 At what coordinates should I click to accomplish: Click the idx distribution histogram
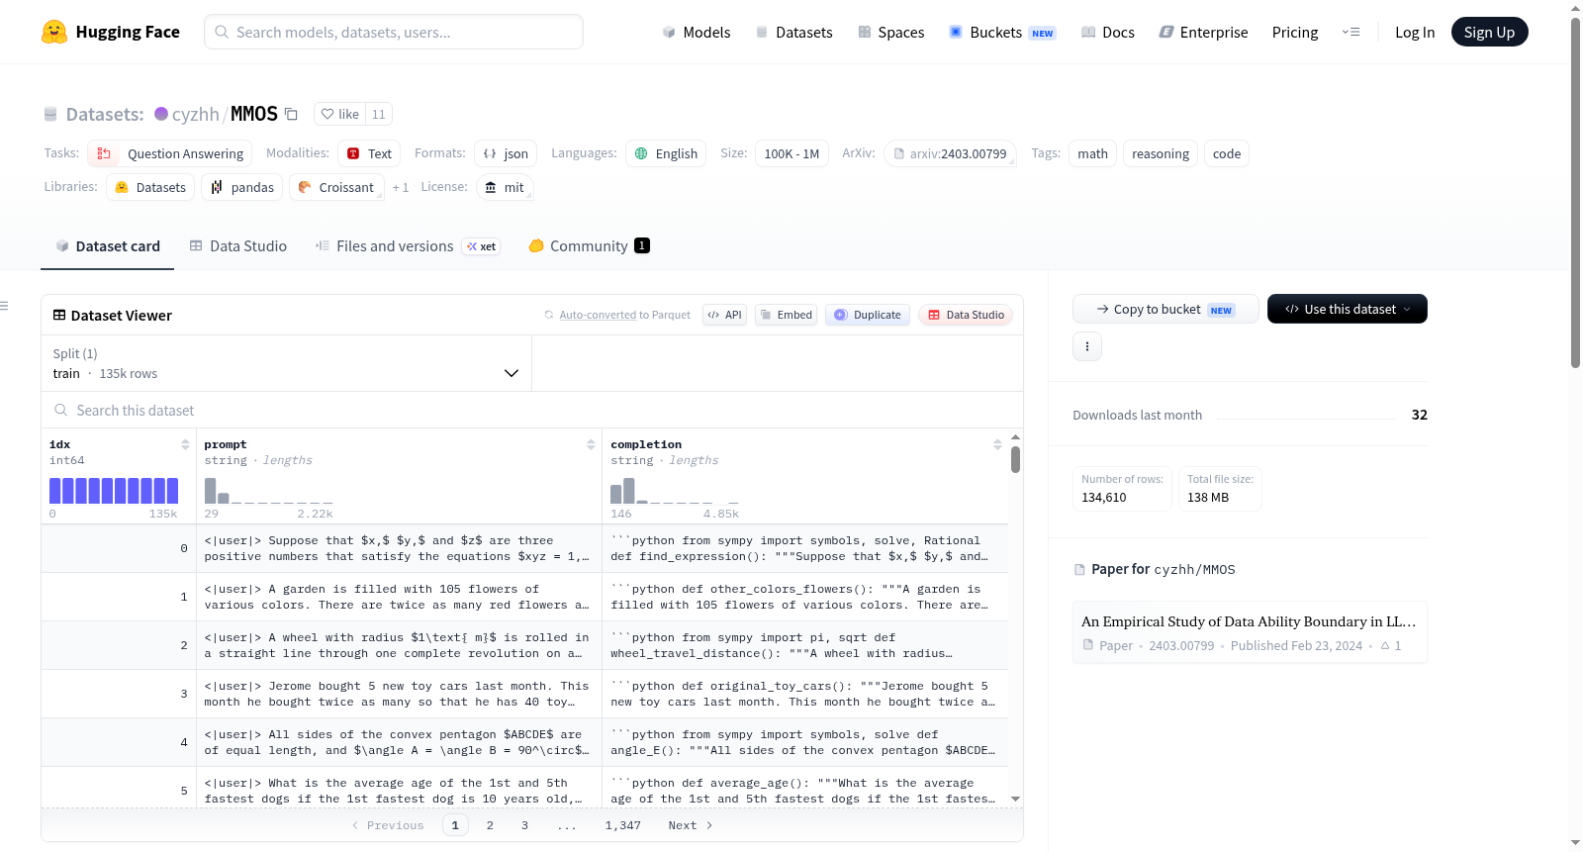click(114, 491)
